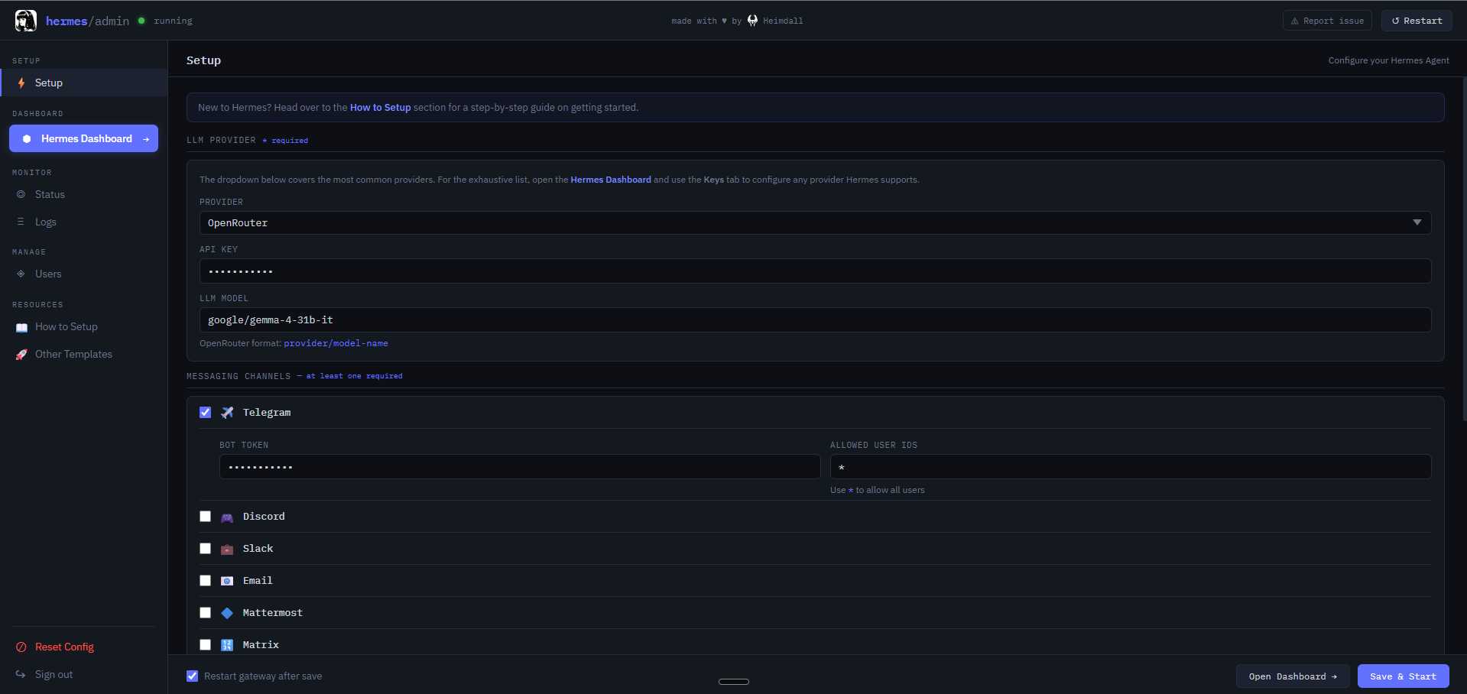Image resolution: width=1467 pixels, height=694 pixels.
Task: Toggle Restart gateway after save option
Action: [x=191, y=676]
